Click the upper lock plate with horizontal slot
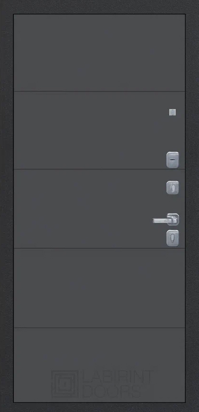 (172, 160)
